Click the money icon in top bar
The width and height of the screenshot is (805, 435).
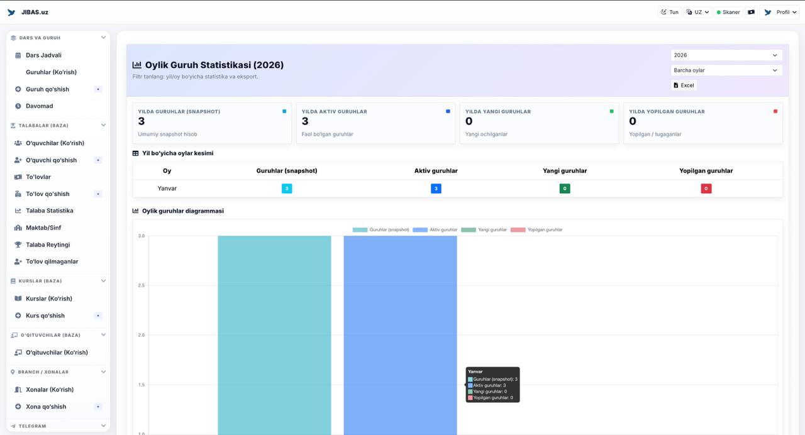pos(751,12)
